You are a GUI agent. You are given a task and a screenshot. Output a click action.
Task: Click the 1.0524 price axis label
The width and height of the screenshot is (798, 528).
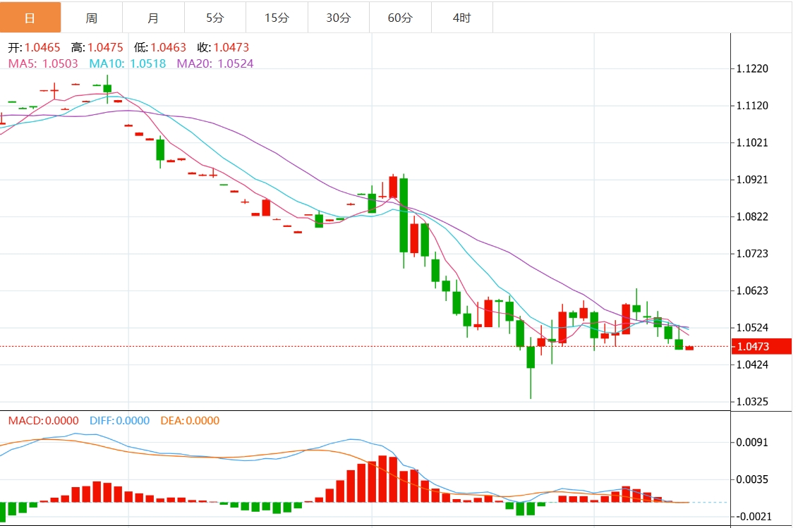pos(752,328)
